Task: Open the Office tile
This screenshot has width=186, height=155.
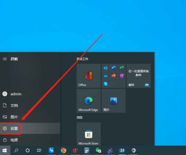Action: click(89, 76)
